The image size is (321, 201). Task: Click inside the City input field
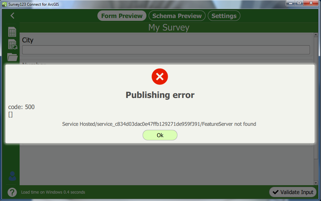click(166, 50)
